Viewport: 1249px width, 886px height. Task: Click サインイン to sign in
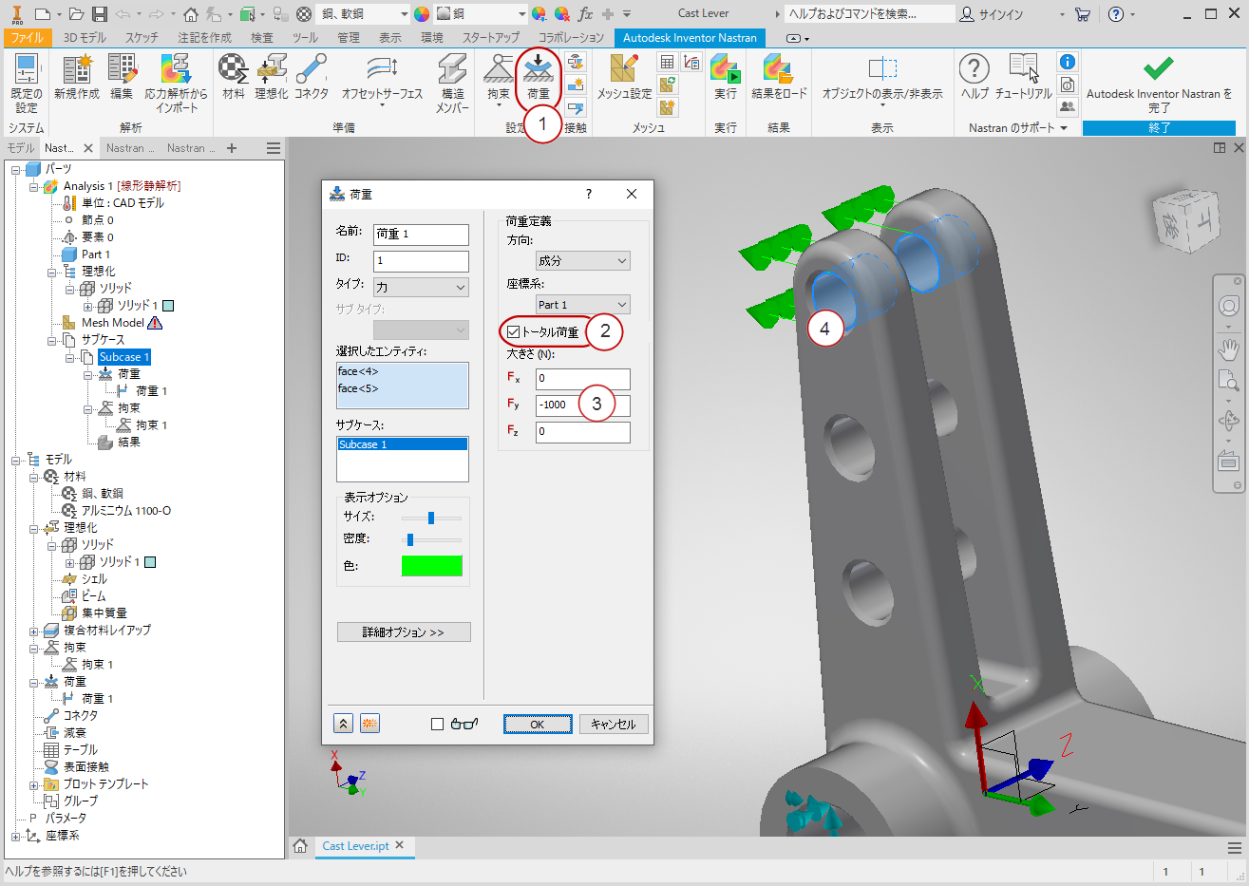pyautogui.click(x=991, y=14)
